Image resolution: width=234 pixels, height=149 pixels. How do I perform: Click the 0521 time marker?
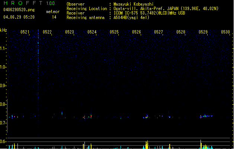(x=25, y=32)
